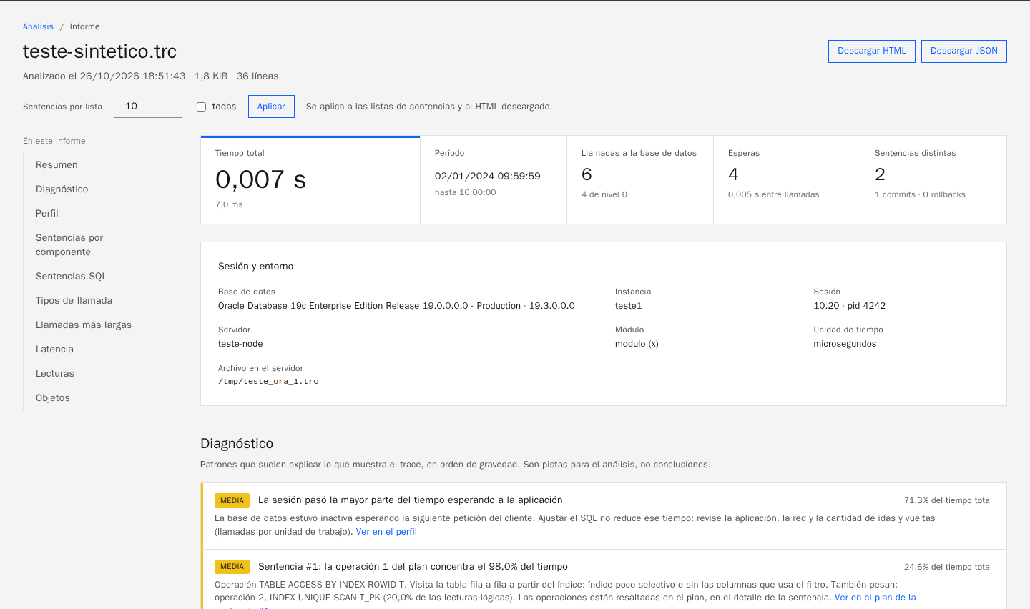Open "Ver en el plan de la" sentencia link
This screenshot has width=1030, height=609.
point(875,598)
